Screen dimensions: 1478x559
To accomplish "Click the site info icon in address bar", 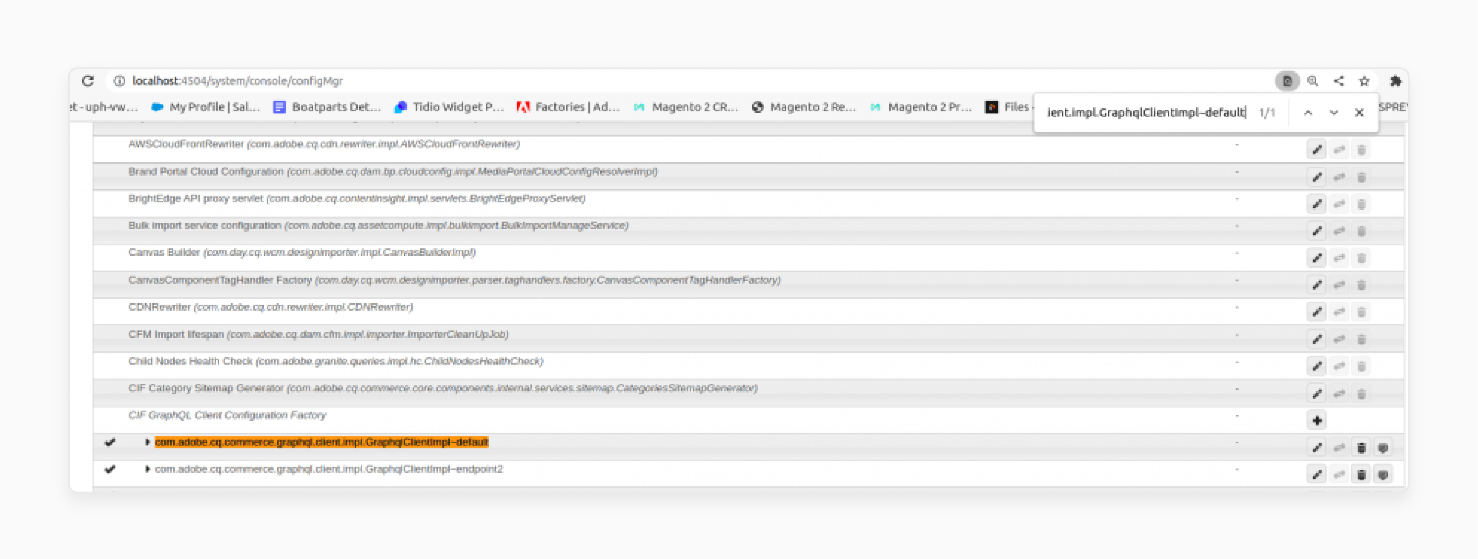I will (x=119, y=81).
